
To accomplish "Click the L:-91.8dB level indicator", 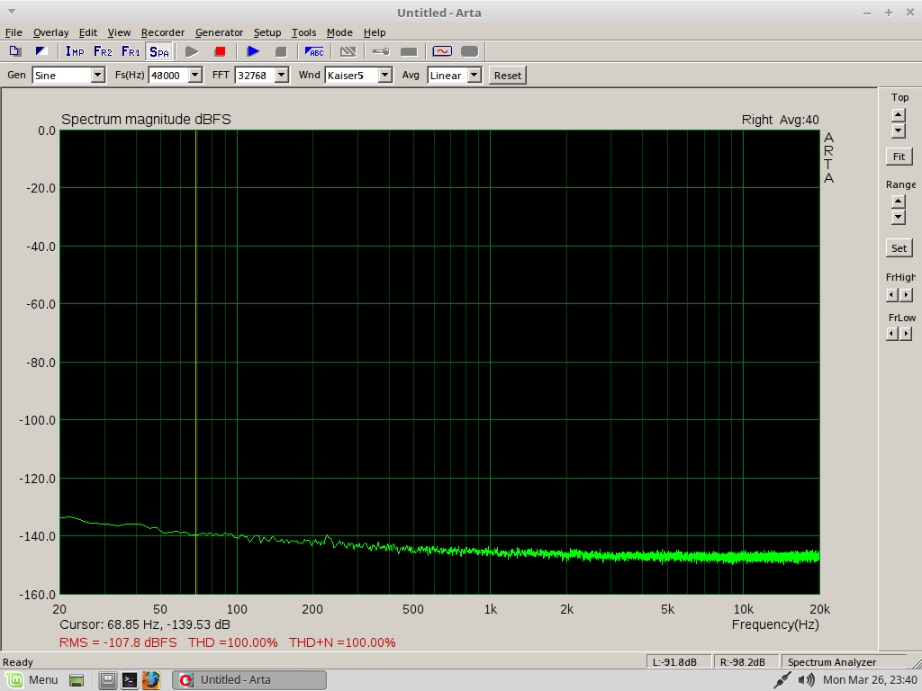I will point(679,662).
